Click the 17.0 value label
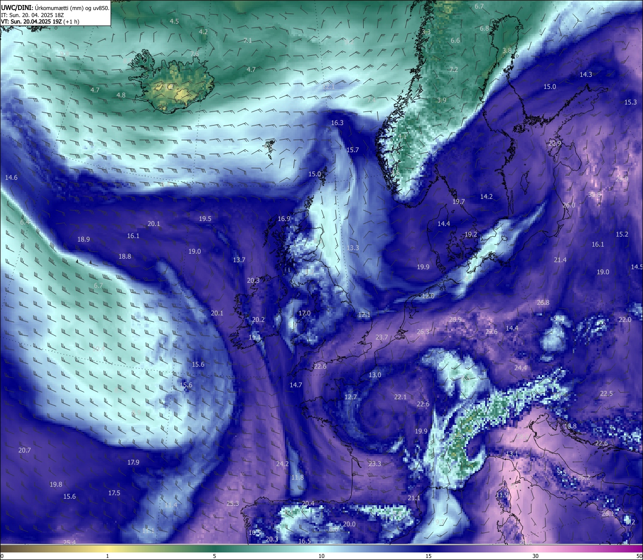This screenshot has height=560, width=643. pyautogui.click(x=304, y=313)
